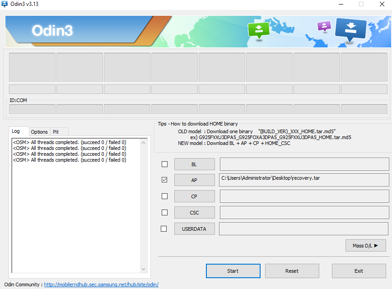Enable the USERDATA checkbox
This screenshot has width=392, height=289.
click(164, 229)
